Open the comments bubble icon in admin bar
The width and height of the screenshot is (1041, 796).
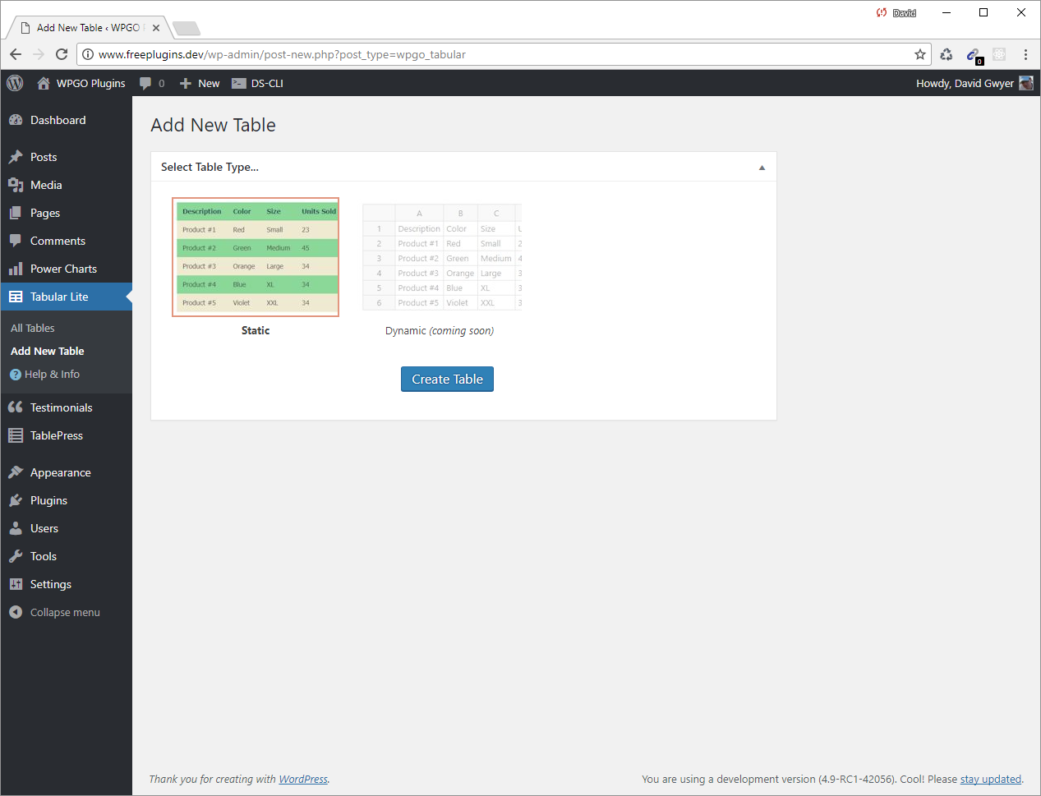tap(145, 83)
